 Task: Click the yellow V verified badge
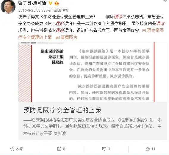(50, 3)
